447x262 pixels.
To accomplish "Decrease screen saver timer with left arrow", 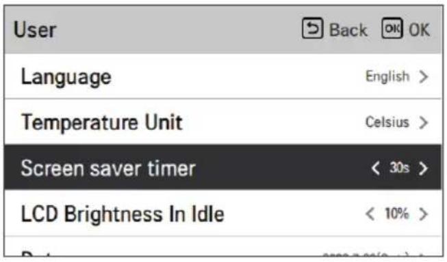I will click(375, 168).
